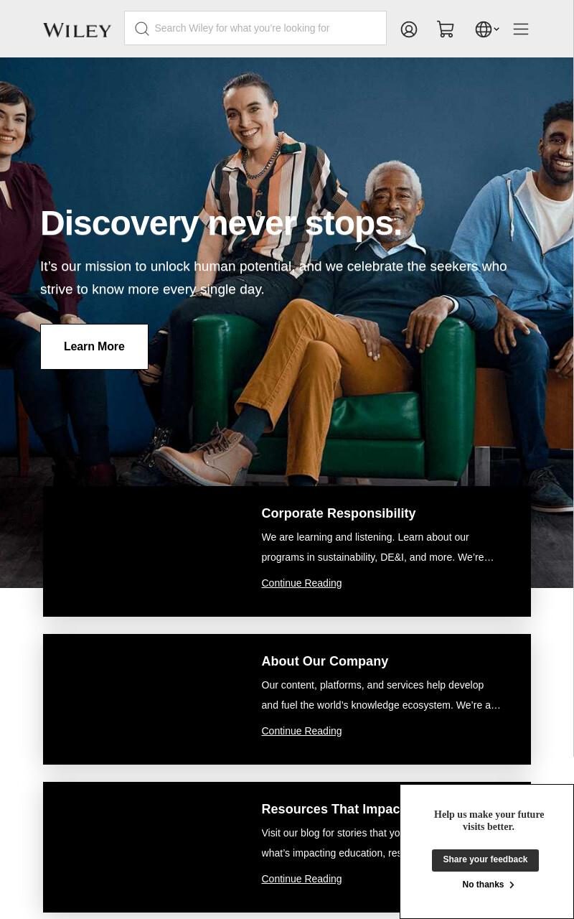Viewport: 574px width, 919px height.
Task: Click the About Our Company card thumbnail
Action: [143, 699]
